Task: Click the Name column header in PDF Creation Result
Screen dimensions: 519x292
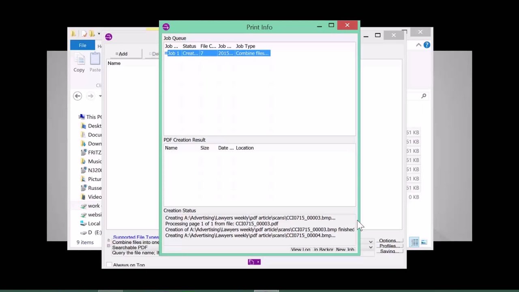Action: tap(171, 148)
